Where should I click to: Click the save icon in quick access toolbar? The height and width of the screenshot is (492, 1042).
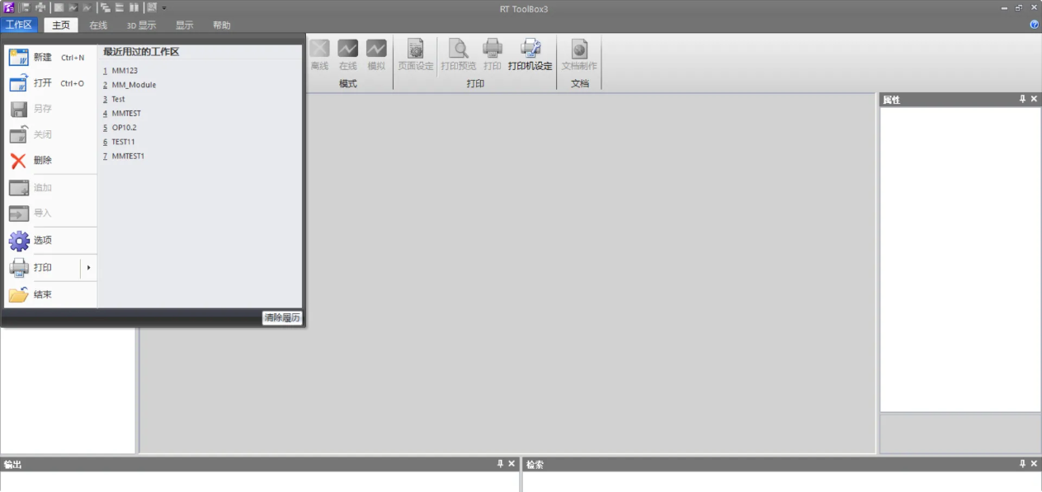click(x=26, y=7)
